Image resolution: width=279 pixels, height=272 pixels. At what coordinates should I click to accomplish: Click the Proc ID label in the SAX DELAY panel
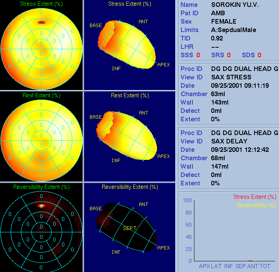191,133
